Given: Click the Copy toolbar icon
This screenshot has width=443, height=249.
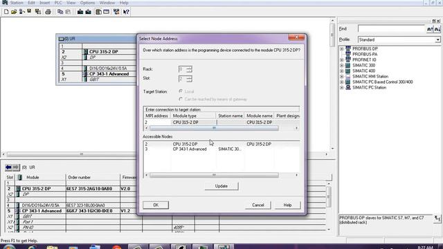Looking at the screenshot, I should [x=60, y=12].
